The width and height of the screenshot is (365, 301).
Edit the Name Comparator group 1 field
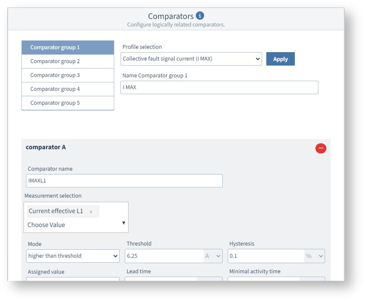pyautogui.click(x=219, y=87)
